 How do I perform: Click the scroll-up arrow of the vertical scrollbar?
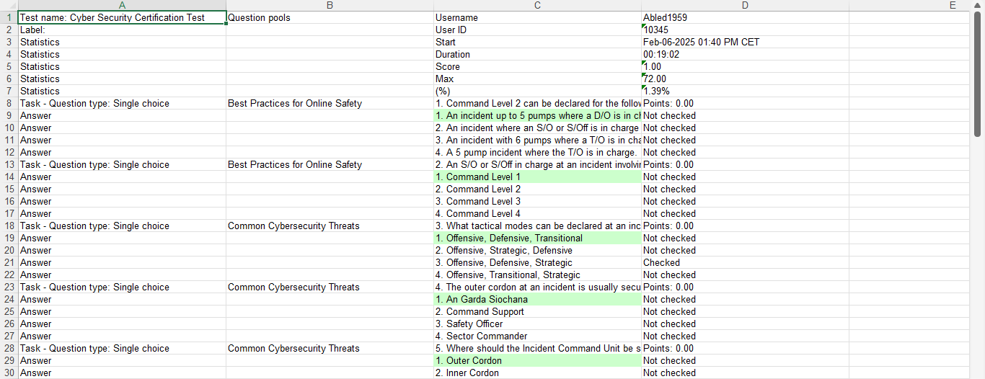978,5
